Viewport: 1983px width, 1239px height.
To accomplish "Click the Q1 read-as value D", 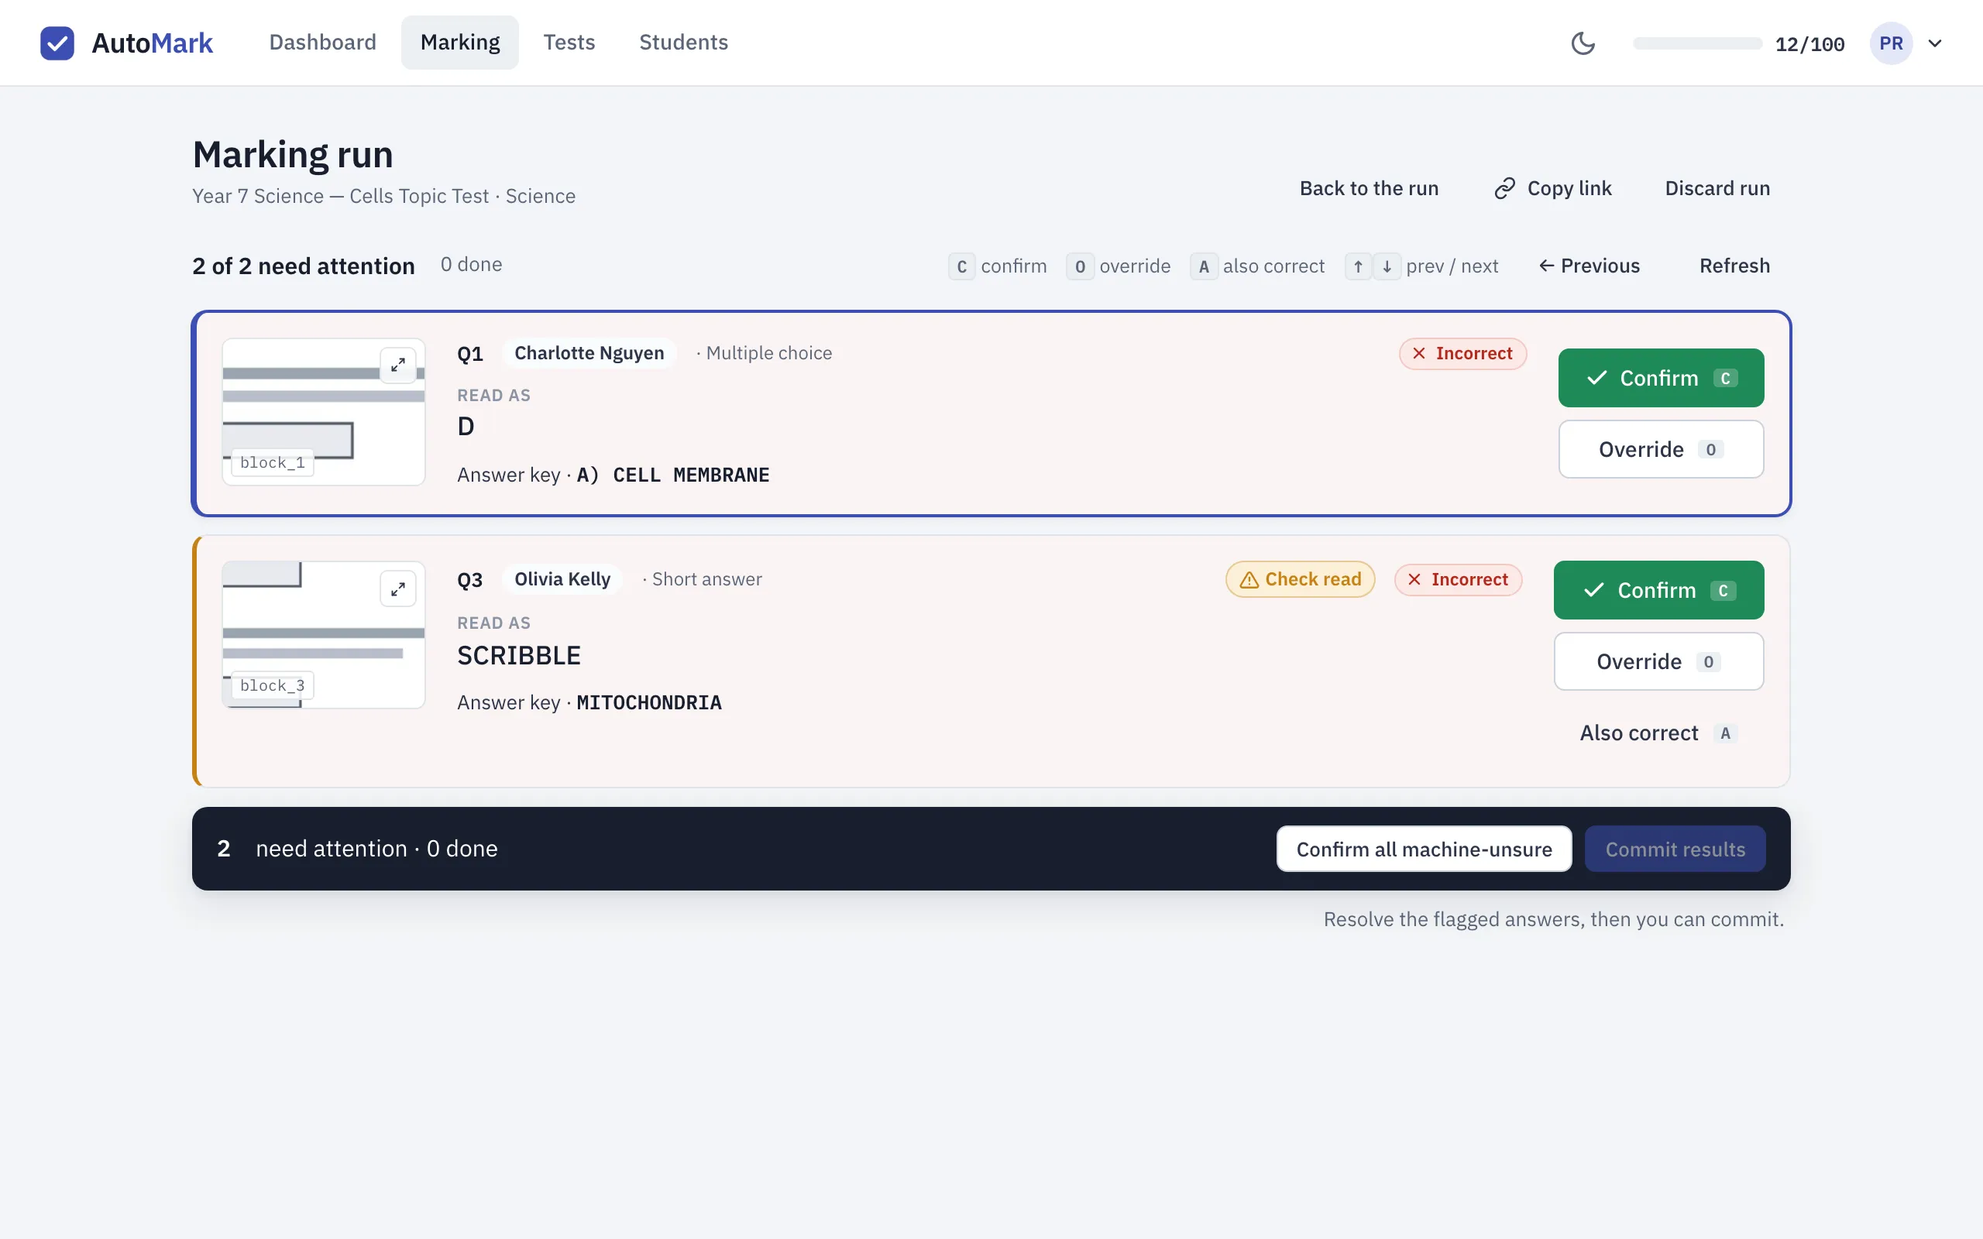I will point(466,426).
